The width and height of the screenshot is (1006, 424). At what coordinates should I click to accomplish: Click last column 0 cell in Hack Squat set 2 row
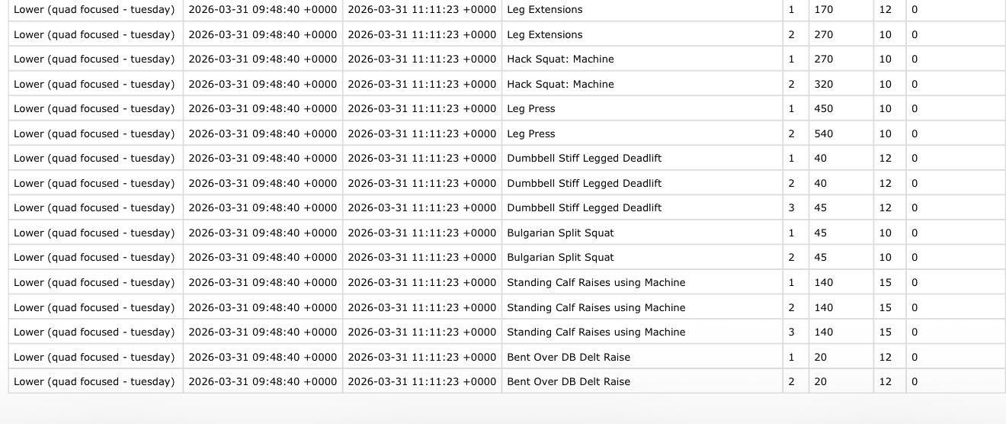pyautogui.click(x=915, y=84)
